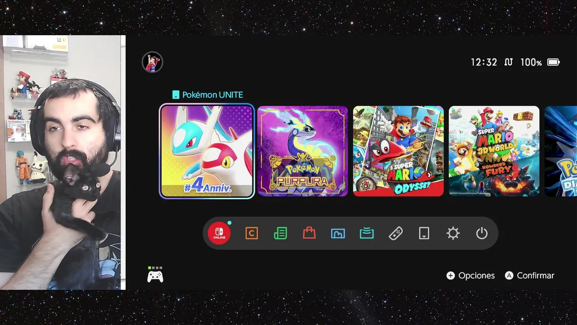Screen dimensions: 577x325
Task: Open Pokémon Púrpura game tile
Action: click(302, 151)
